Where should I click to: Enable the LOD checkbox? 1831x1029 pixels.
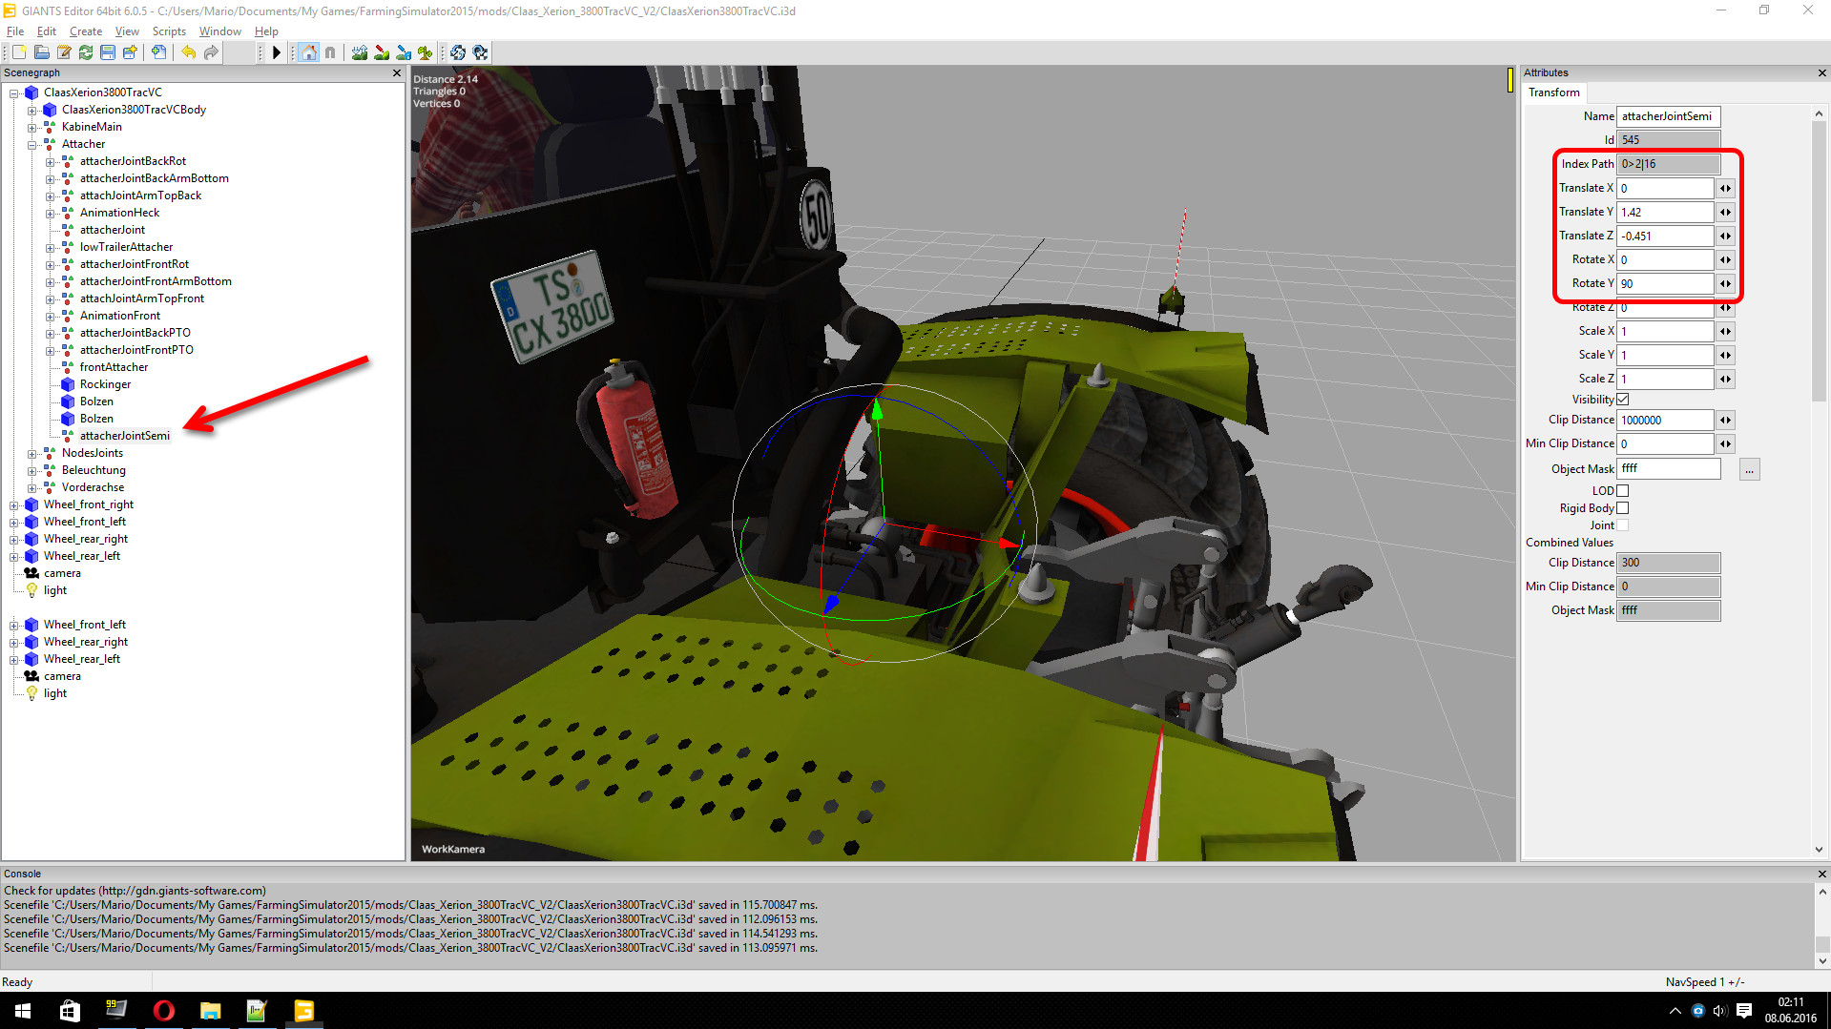pos(1623,491)
